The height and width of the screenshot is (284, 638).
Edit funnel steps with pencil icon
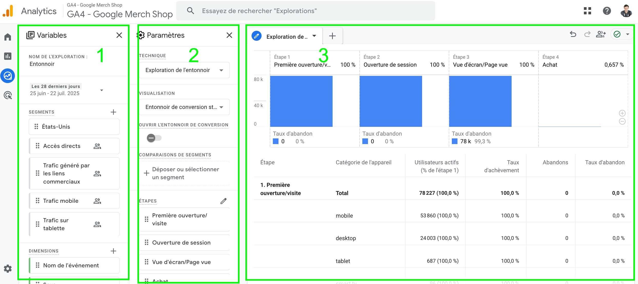point(223,201)
